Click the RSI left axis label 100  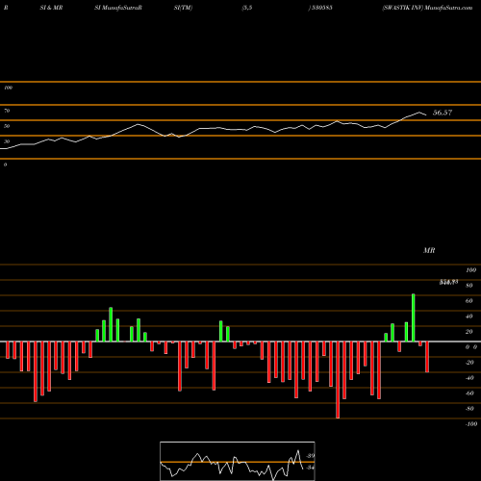click(8, 88)
